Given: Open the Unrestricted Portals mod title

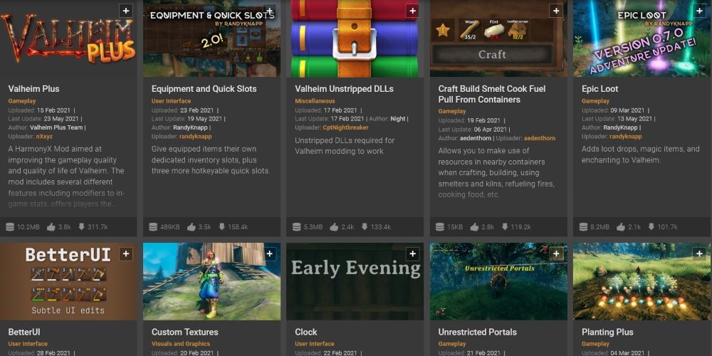Looking at the screenshot, I should (x=477, y=332).
